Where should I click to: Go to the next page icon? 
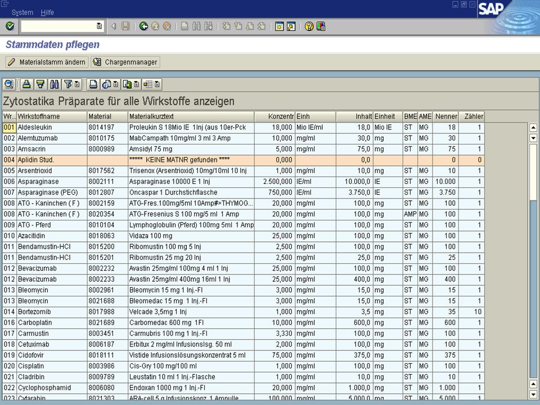point(250,26)
